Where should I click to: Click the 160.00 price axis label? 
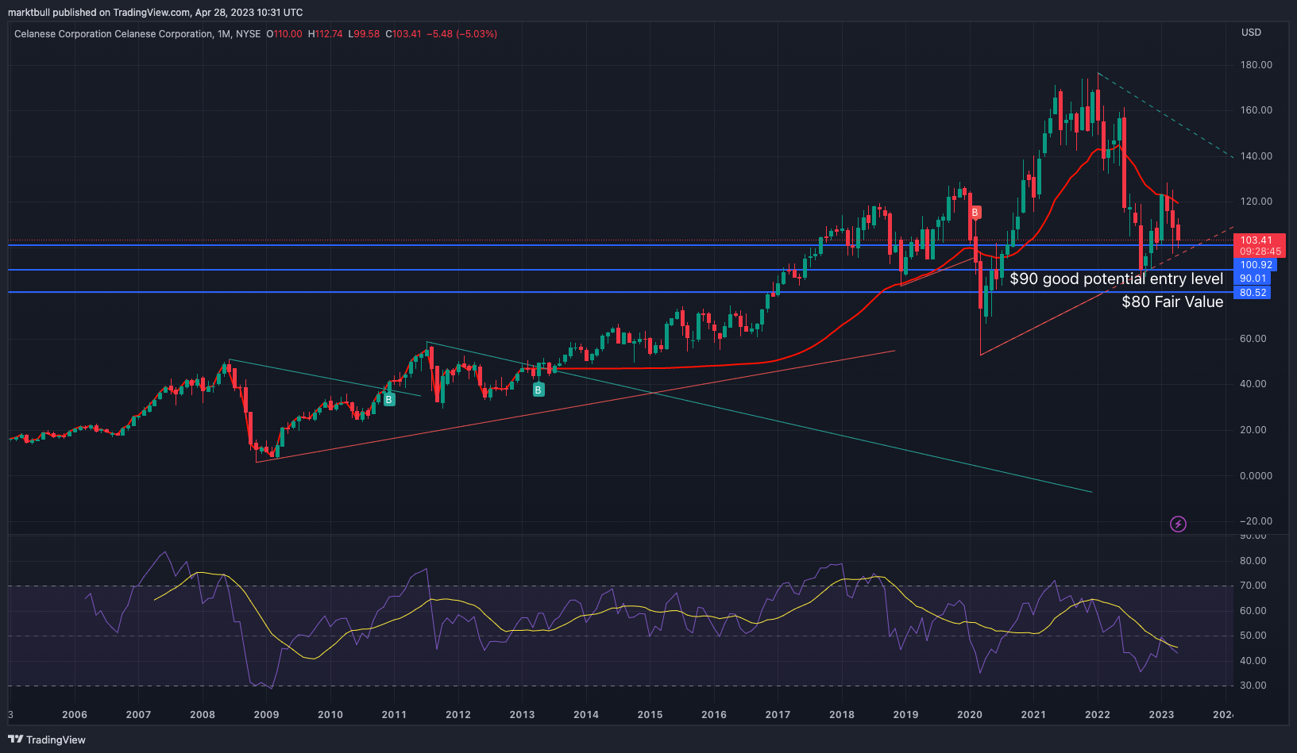(1256, 110)
